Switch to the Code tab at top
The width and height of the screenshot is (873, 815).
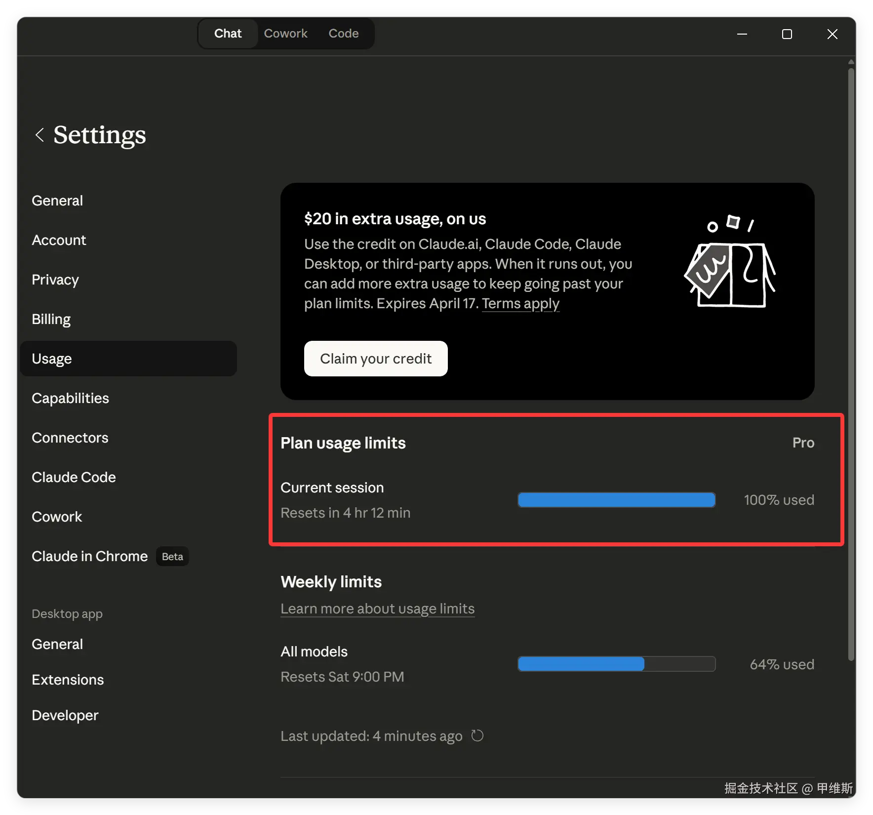[344, 34]
